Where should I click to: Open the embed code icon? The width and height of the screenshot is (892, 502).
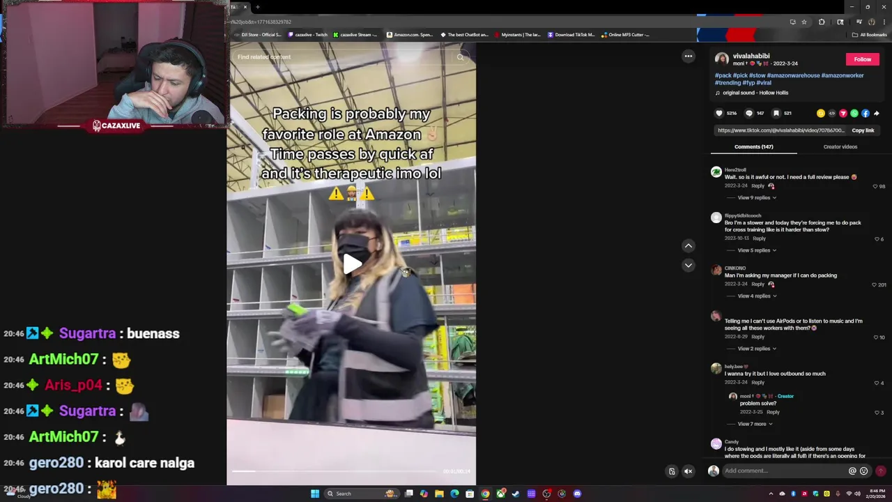832,113
